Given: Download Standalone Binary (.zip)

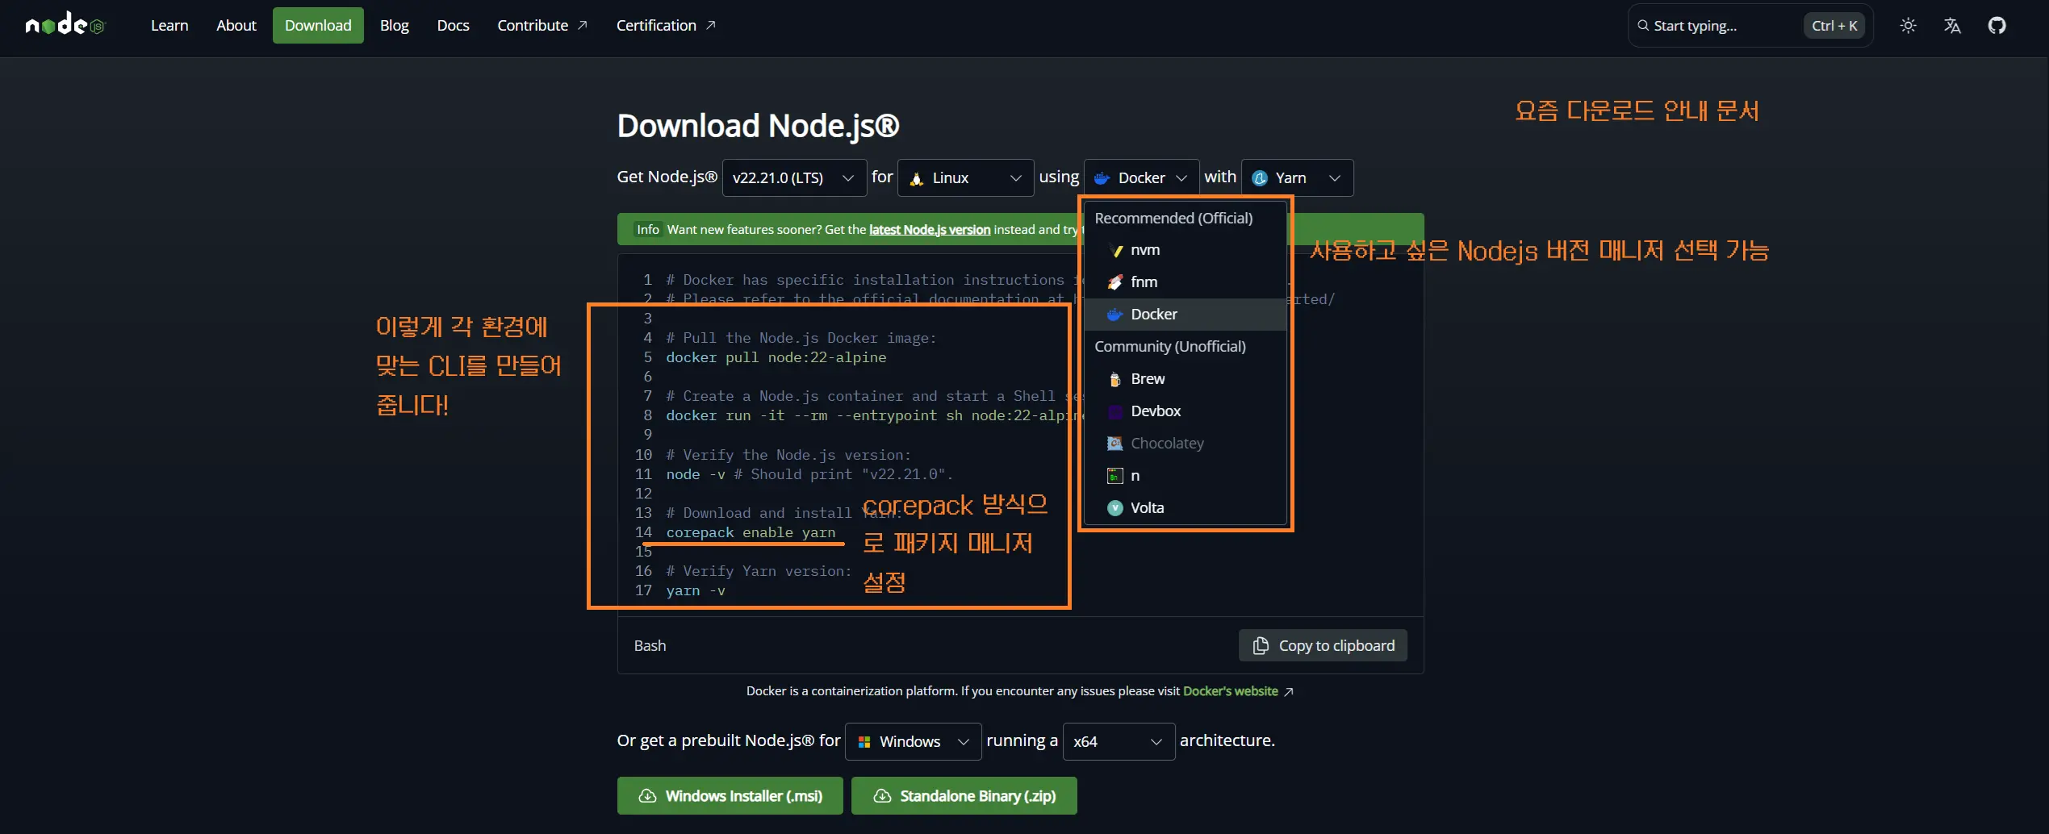Looking at the screenshot, I should click(964, 795).
